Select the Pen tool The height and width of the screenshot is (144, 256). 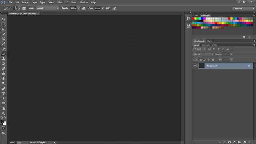coord(4,88)
